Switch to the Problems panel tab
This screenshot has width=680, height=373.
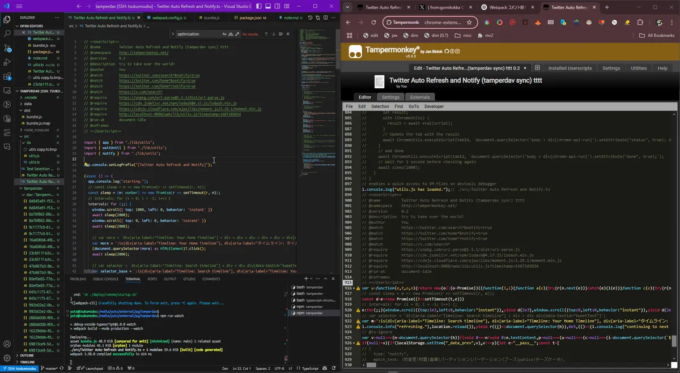click(x=78, y=279)
